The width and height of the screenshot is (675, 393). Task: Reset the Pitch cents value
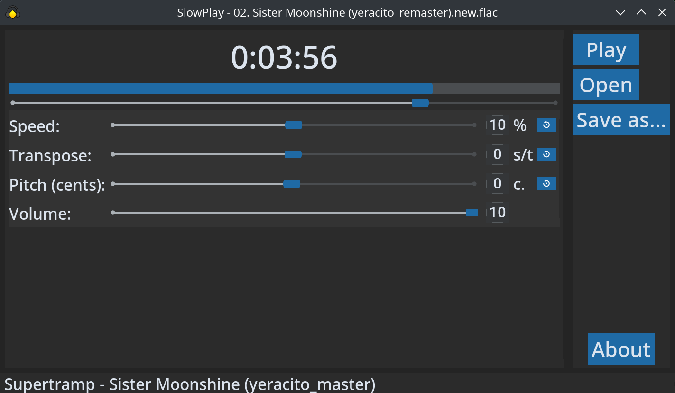(546, 184)
